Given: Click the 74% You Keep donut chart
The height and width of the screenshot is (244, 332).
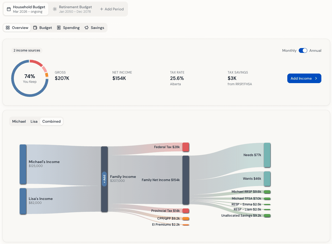Looking at the screenshot, I should click(30, 78).
